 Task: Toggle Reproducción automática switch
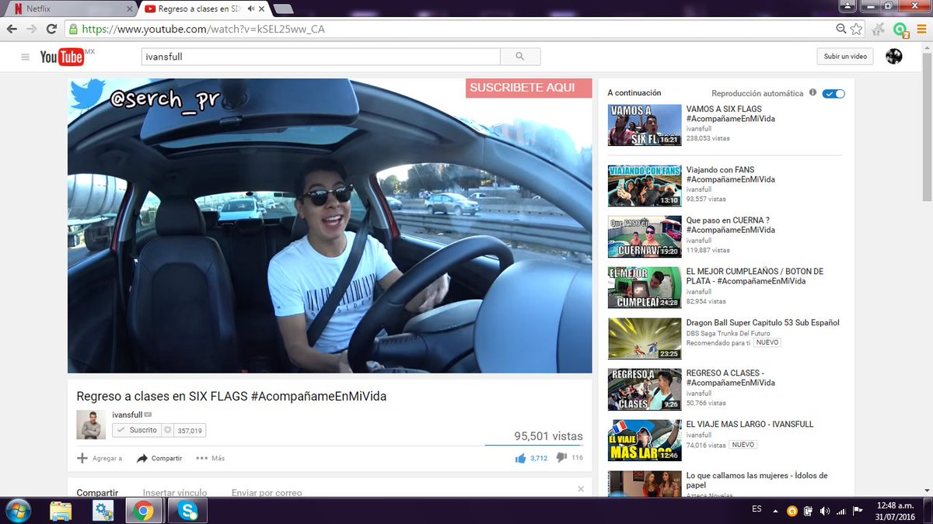point(834,93)
